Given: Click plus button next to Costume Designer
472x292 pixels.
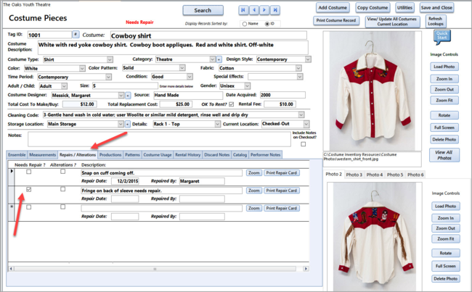Looking at the screenshot, I should coord(128,95).
